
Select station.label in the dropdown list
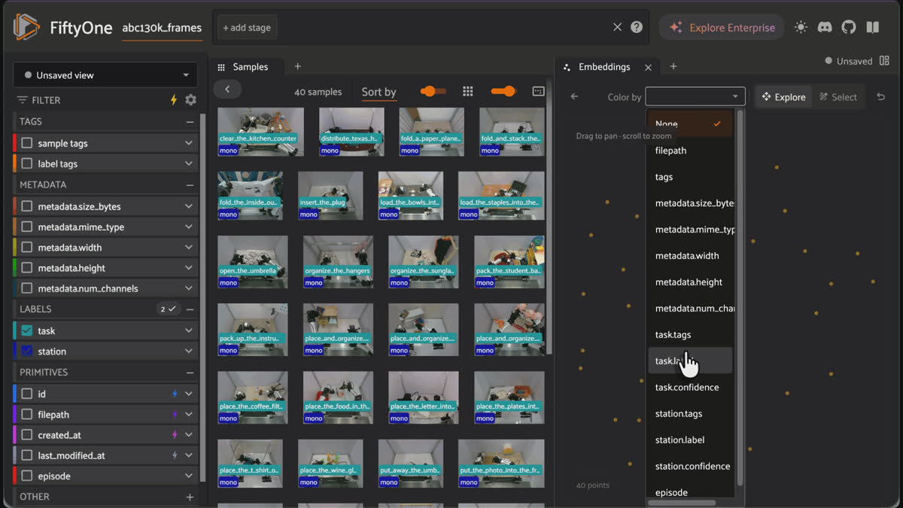pos(689,440)
